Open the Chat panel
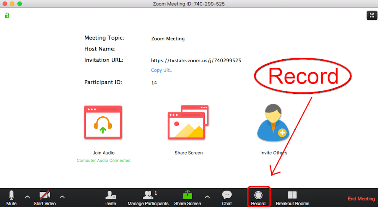The image size is (378, 207). 227,198
